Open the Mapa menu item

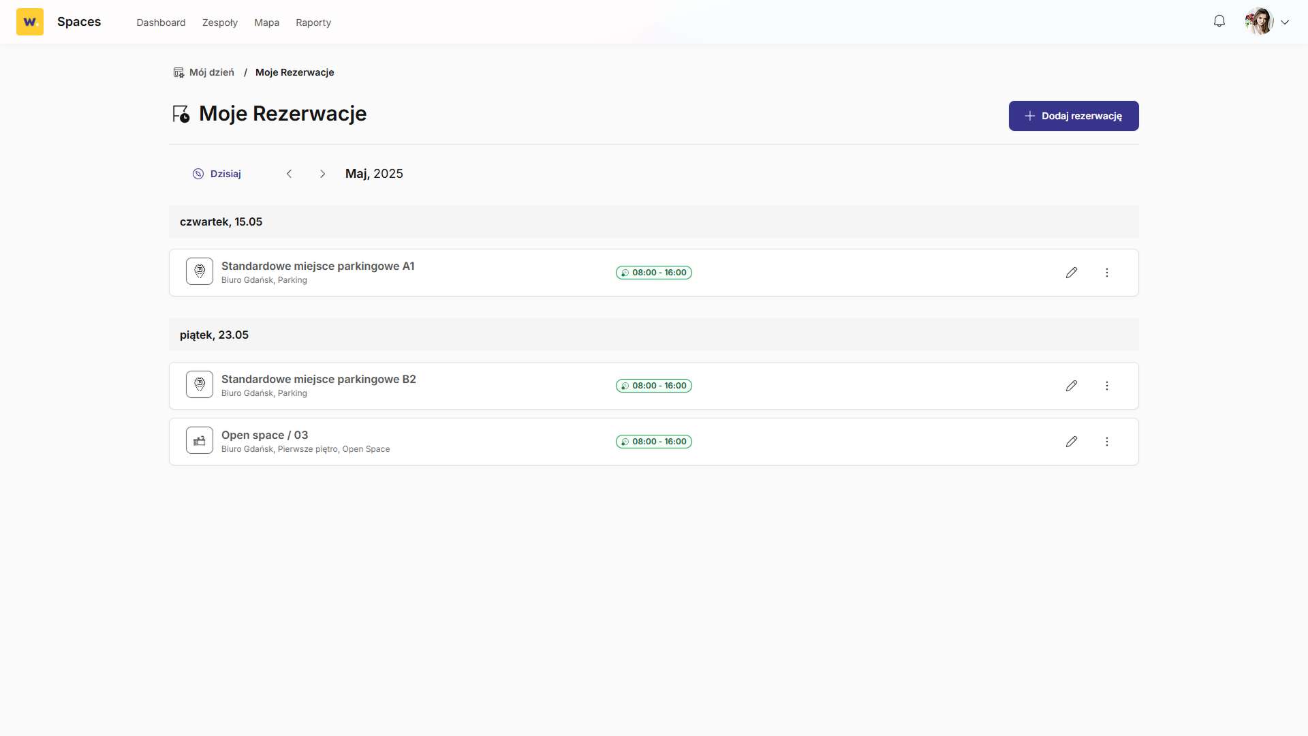(267, 22)
